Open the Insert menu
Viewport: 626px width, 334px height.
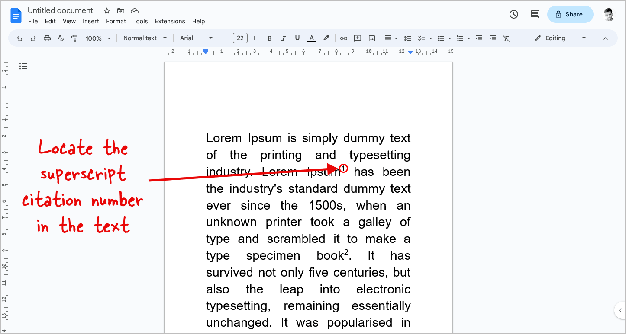(x=91, y=21)
